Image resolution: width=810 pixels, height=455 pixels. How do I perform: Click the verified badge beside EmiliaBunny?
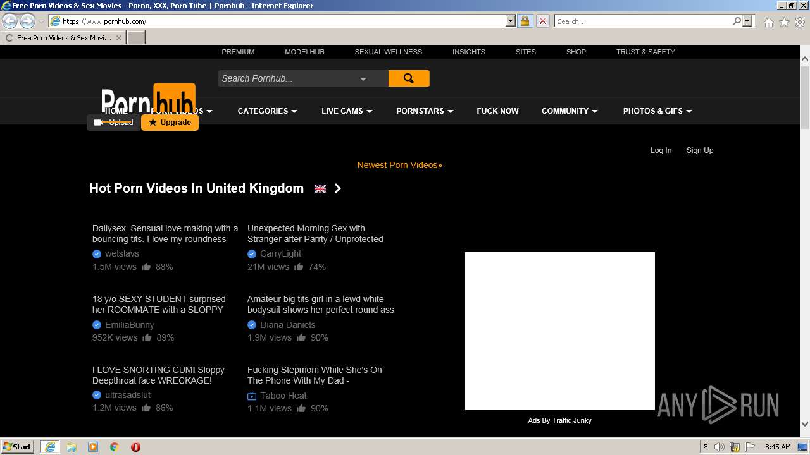click(97, 325)
